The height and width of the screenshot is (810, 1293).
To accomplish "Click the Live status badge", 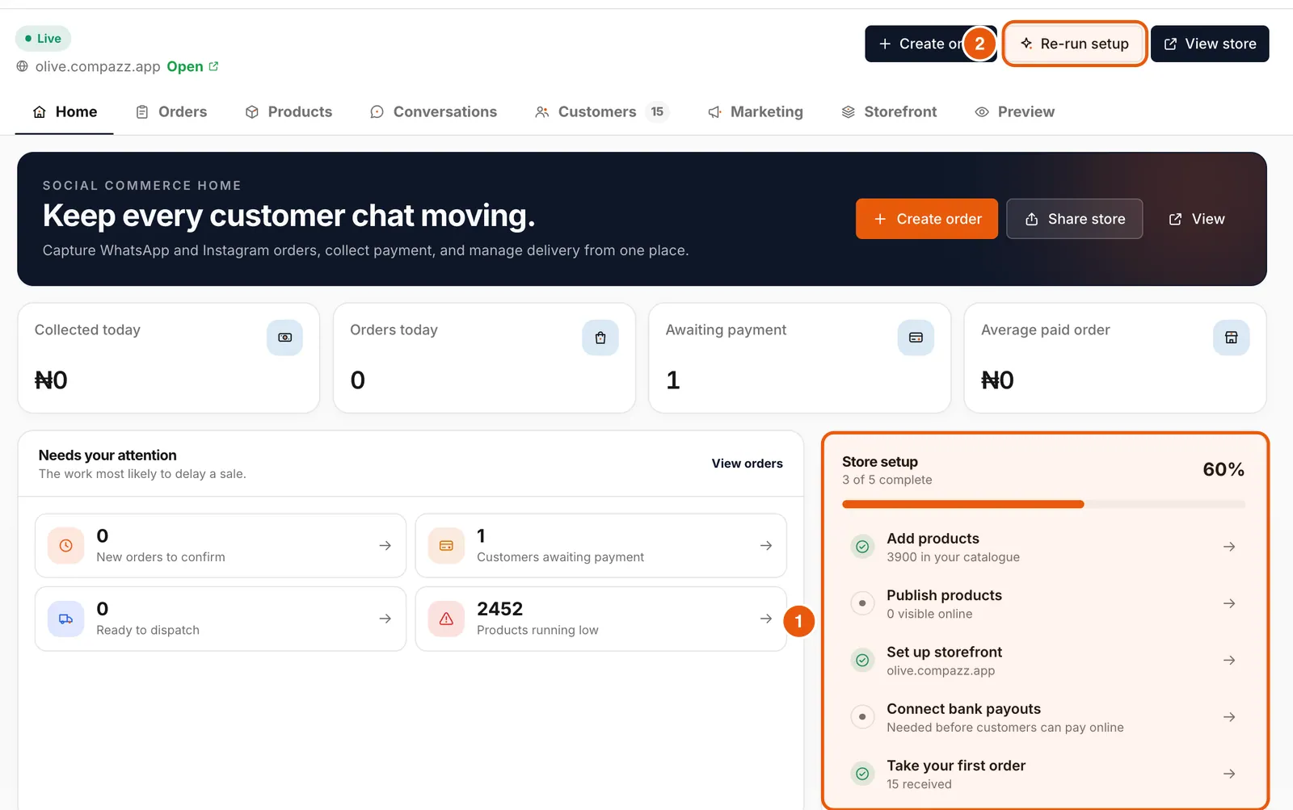I will pos(43,38).
